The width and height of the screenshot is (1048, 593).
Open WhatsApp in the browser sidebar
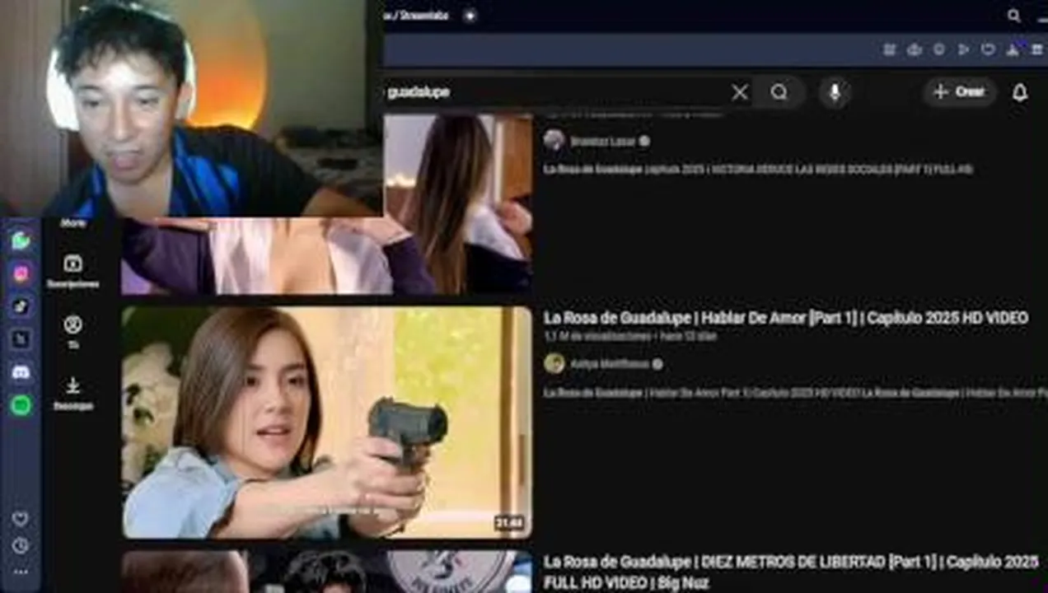(21, 240)
